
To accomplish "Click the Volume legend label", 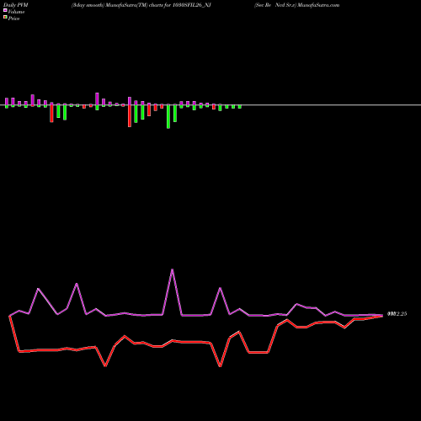I will (16, 12).
